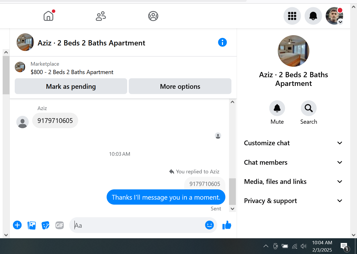Open the Friends tab icon
This screenshot has width=357, height=254.
point(101,16)
